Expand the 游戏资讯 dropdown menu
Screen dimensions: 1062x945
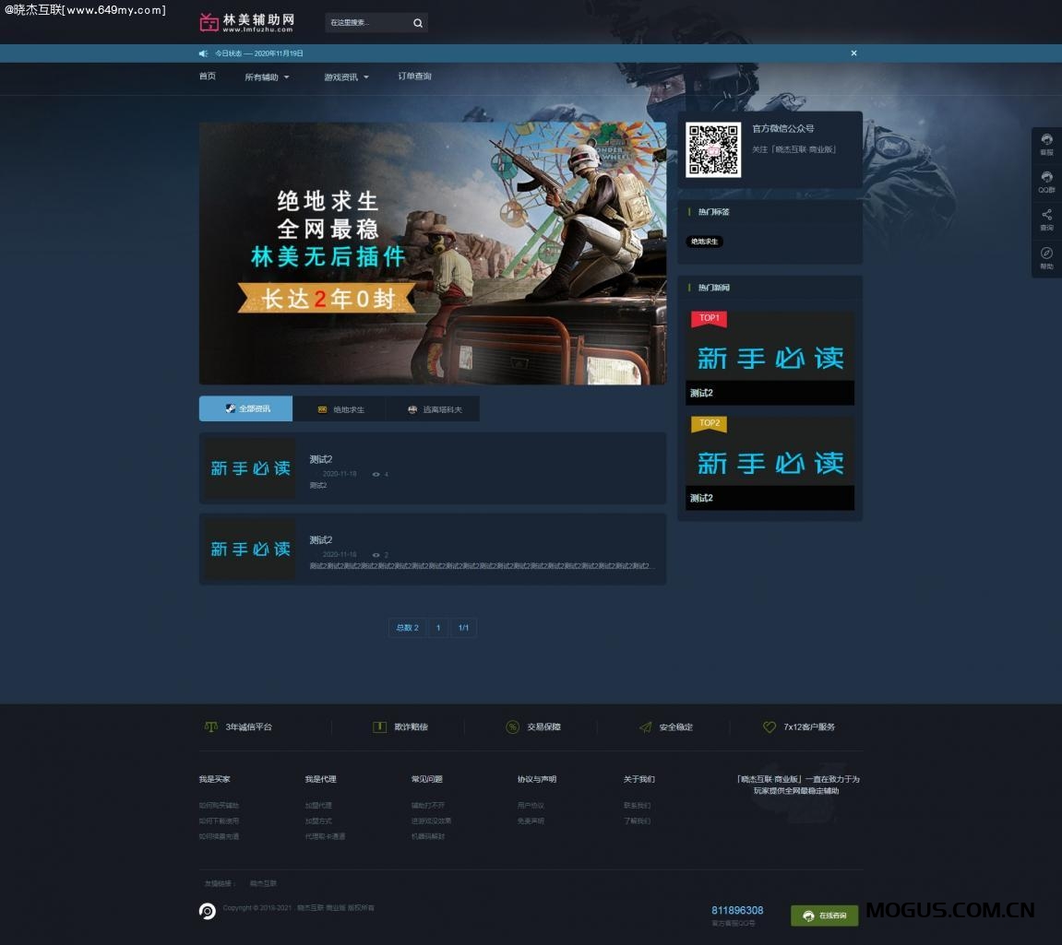coord(346,77)
